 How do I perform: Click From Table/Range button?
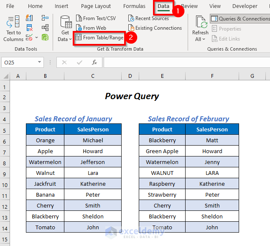click(x=99, y=38)
